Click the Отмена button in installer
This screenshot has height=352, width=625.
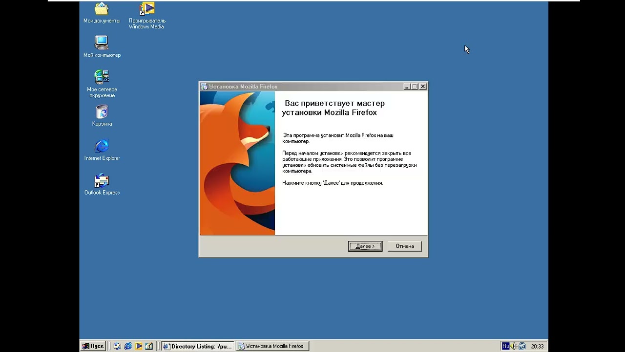pyautogui.click(x=405, y=246)
